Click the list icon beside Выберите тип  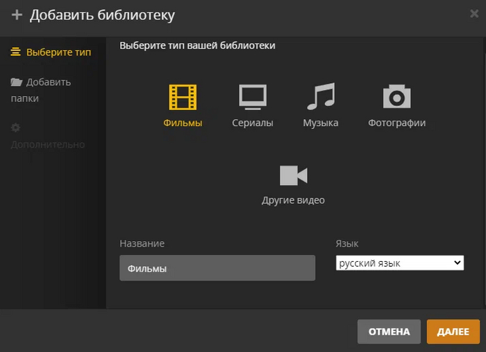click(x=16, y=52)
